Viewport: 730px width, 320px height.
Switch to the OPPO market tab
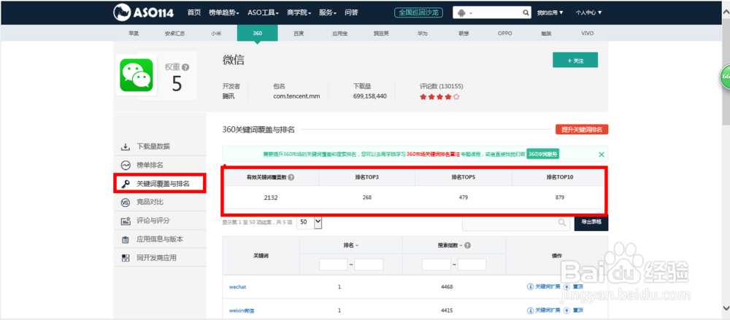pos(504,34)
